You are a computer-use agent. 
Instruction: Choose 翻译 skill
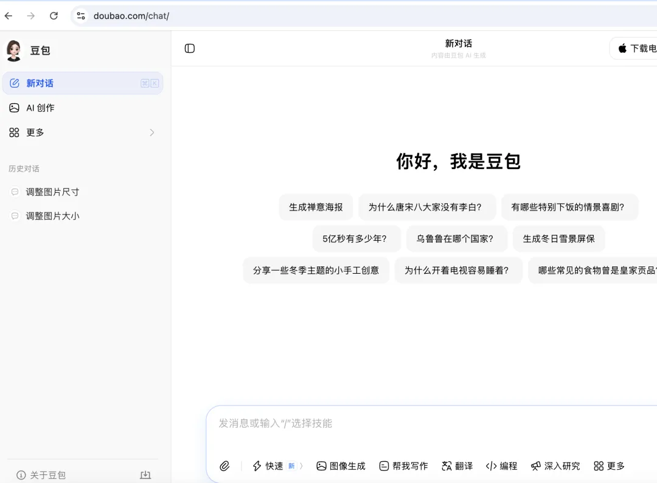click(x=457, y=466)
